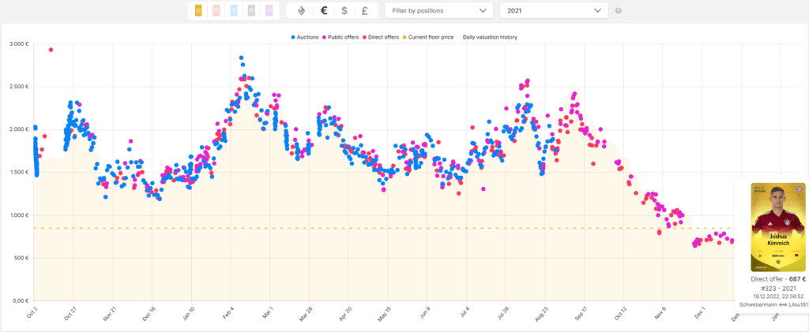Click the 'Mar 26' x-axis date label
809x332 pixels.
click(304, 314)
